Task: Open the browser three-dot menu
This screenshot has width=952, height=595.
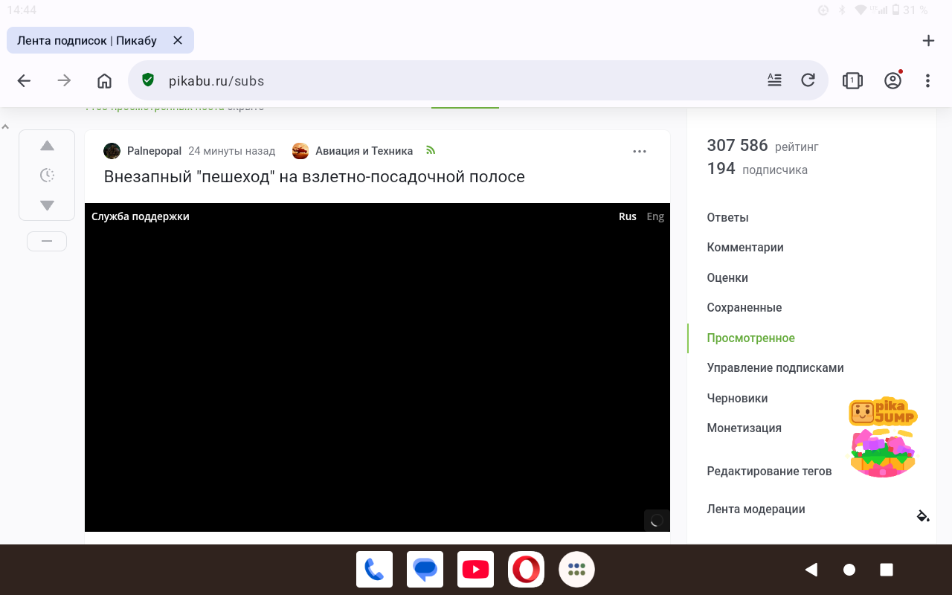Action: point(927,81)
